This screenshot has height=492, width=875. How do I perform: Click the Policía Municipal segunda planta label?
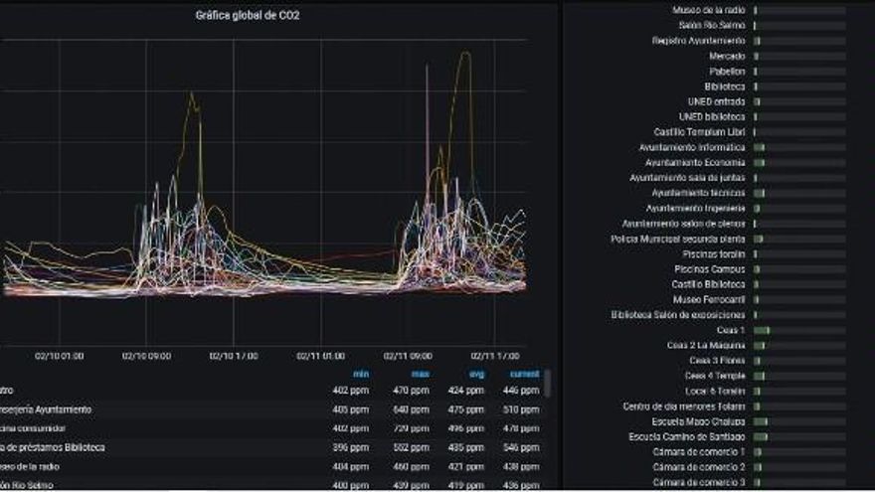click(677, 239)
